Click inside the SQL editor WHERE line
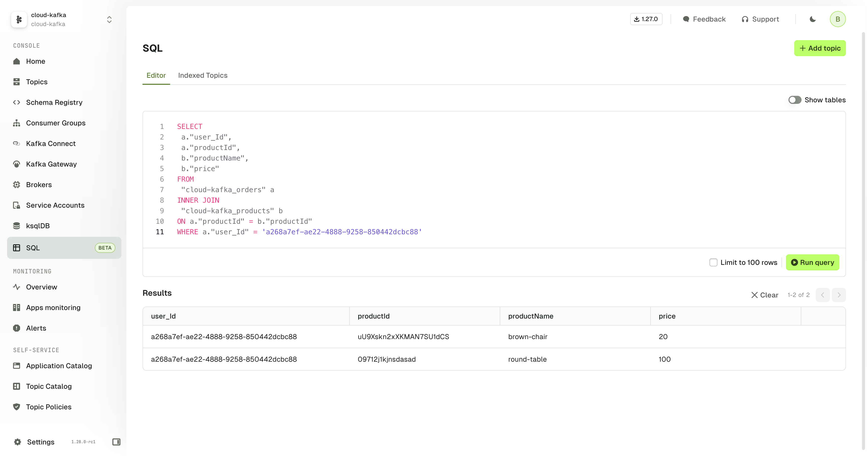The height and width of the screenshot is (456, 867). pos(299,232)
